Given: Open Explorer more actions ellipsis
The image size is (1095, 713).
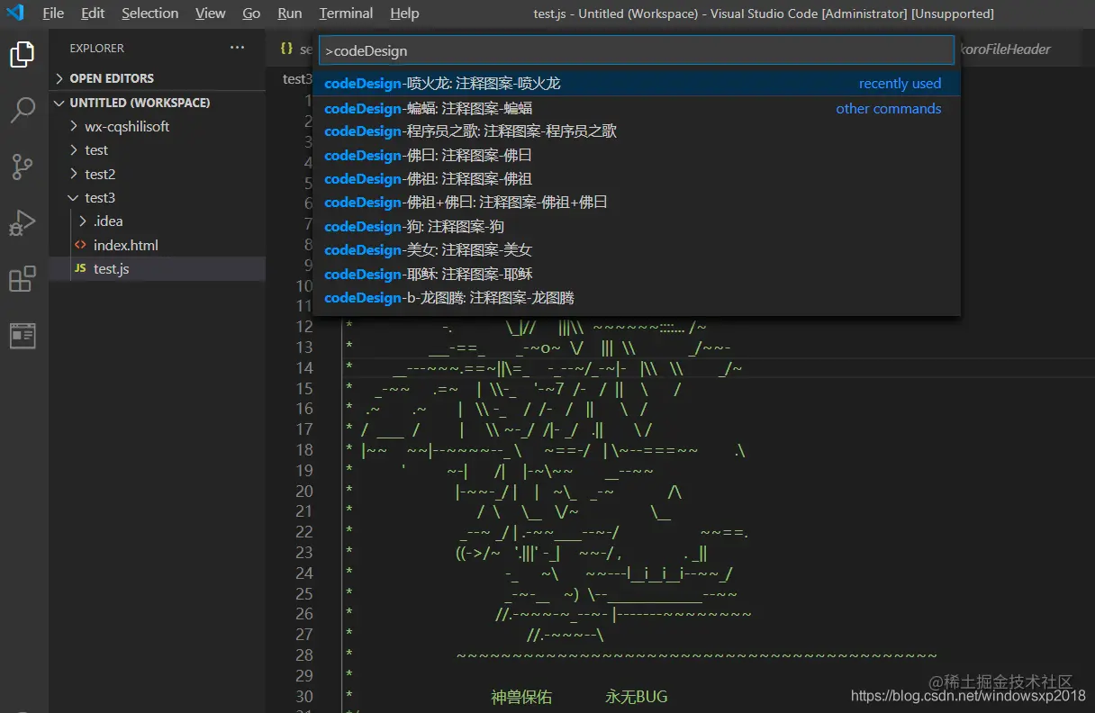Looking at the screenshot, I should tap(237, 48).
